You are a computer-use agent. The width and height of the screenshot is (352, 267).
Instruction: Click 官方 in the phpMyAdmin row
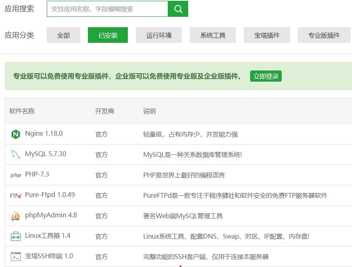point(101,216)
